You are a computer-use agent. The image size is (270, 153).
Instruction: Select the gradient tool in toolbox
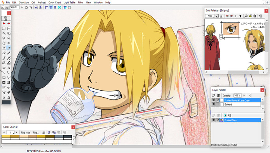coord(9,83)
